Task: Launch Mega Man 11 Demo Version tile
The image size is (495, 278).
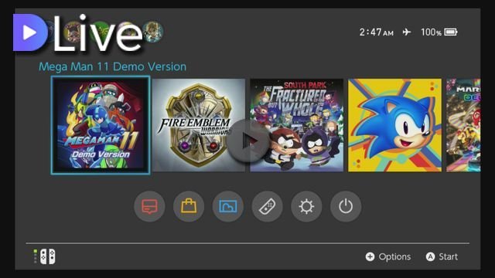Action: (101, 125)
